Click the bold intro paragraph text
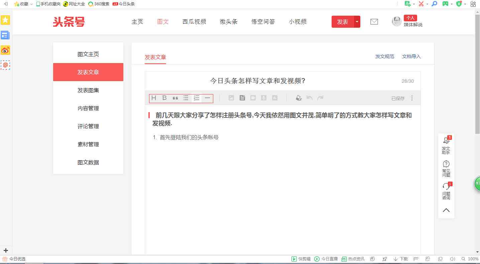This screenshot has width=480, height=264. 282,119
